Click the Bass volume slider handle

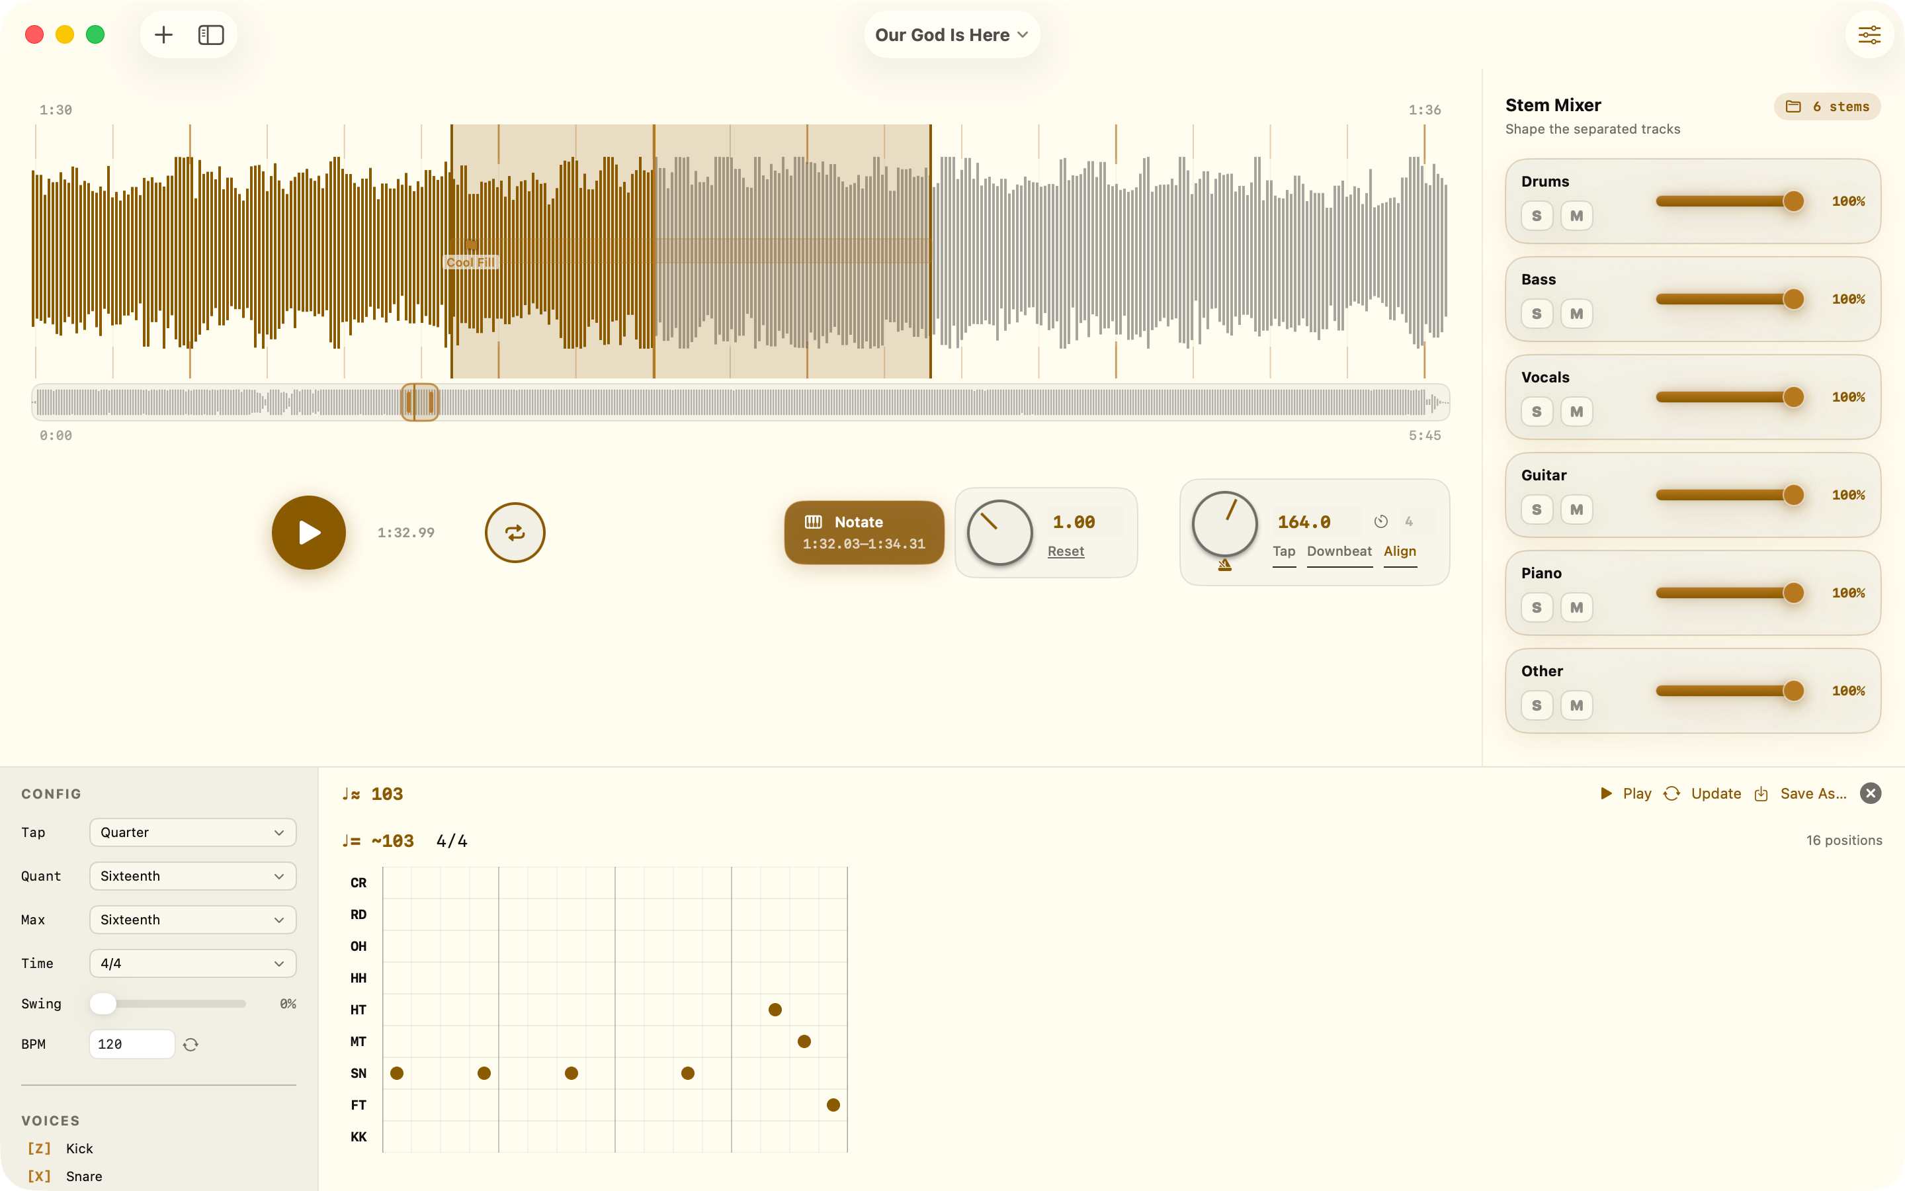[1793, 298]
